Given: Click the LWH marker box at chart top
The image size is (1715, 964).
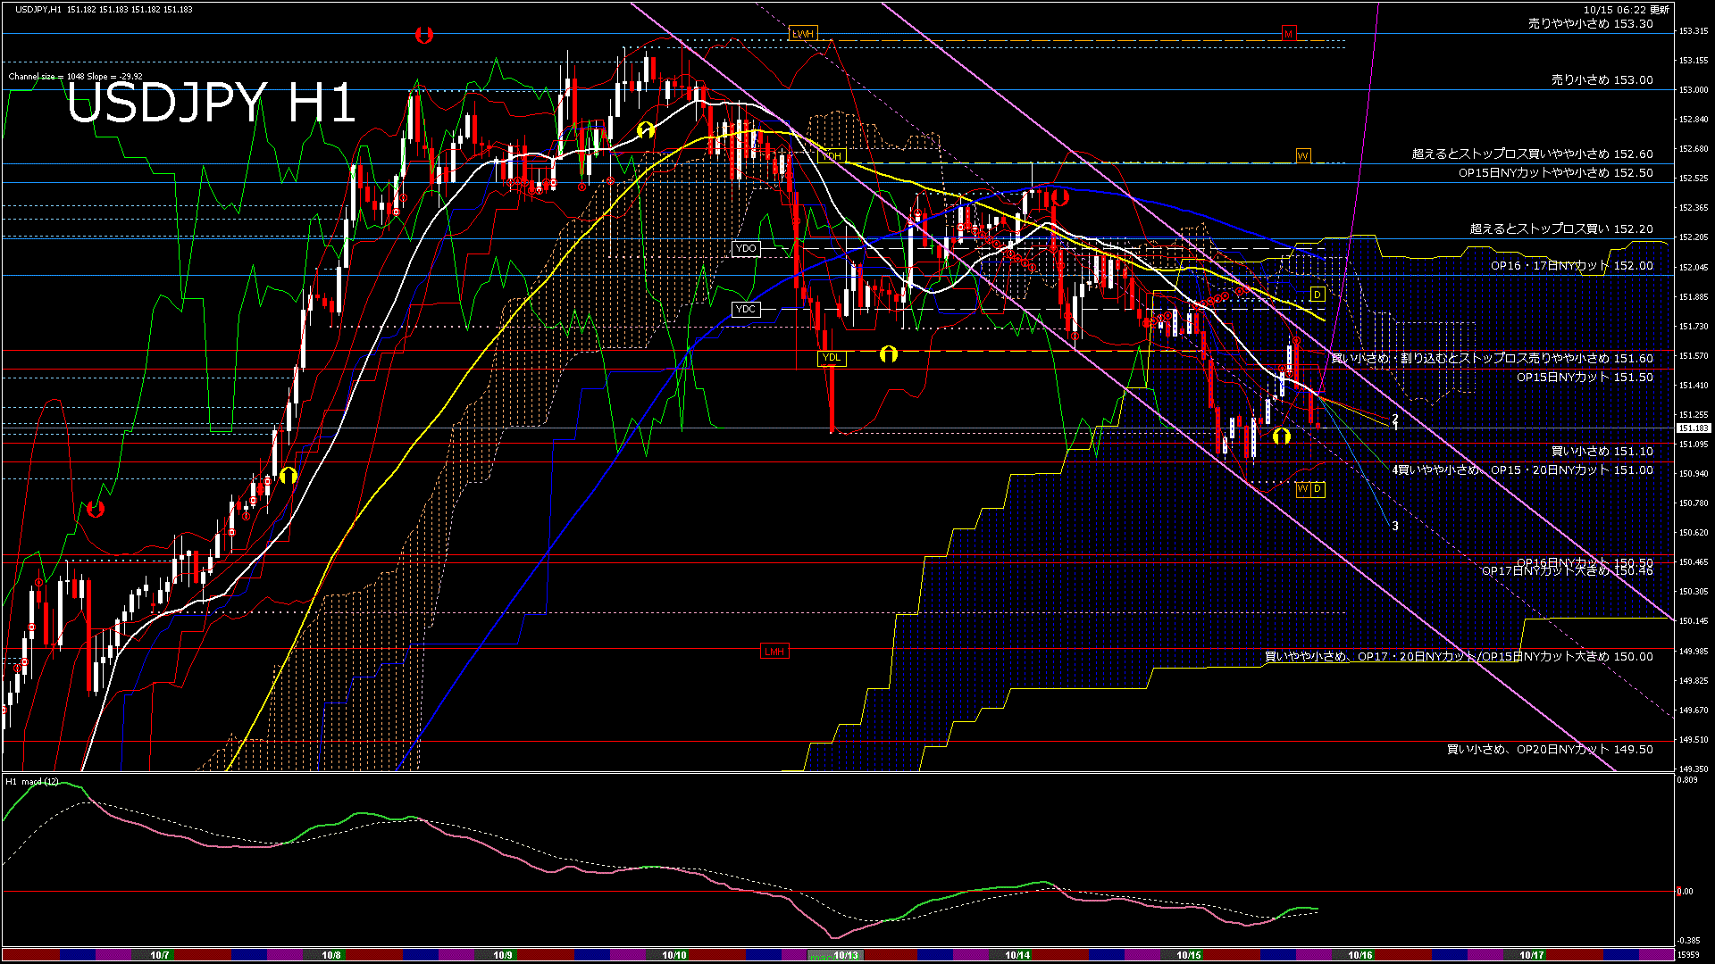Looking at the screenshot, I should (x=803, y=34).
